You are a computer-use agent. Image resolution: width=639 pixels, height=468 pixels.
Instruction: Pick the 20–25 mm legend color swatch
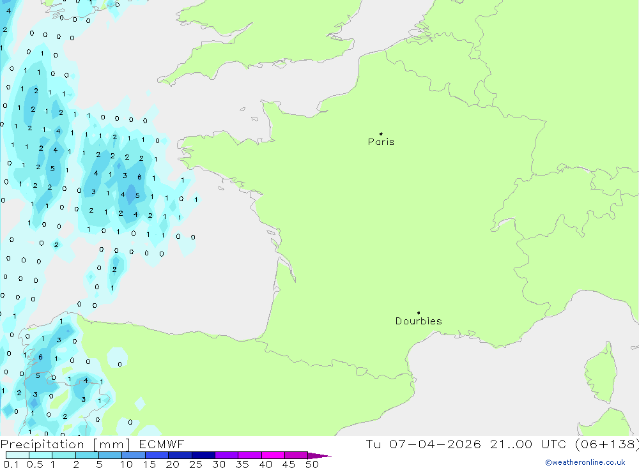coord(180,455)
